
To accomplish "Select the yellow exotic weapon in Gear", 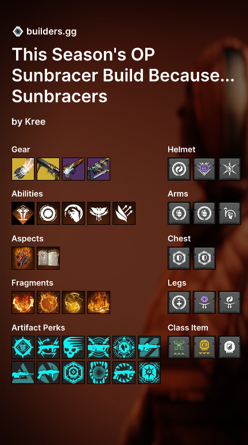I will click(48, 169).
